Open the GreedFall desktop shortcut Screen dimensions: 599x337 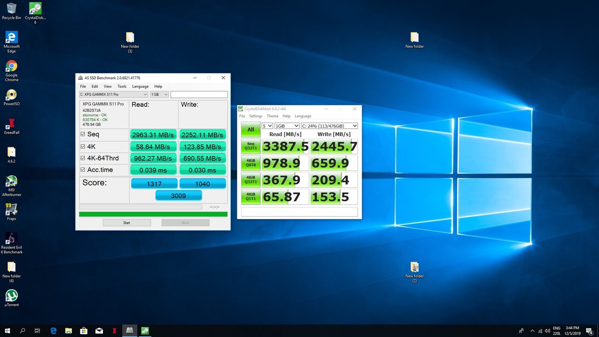(11, 125)
